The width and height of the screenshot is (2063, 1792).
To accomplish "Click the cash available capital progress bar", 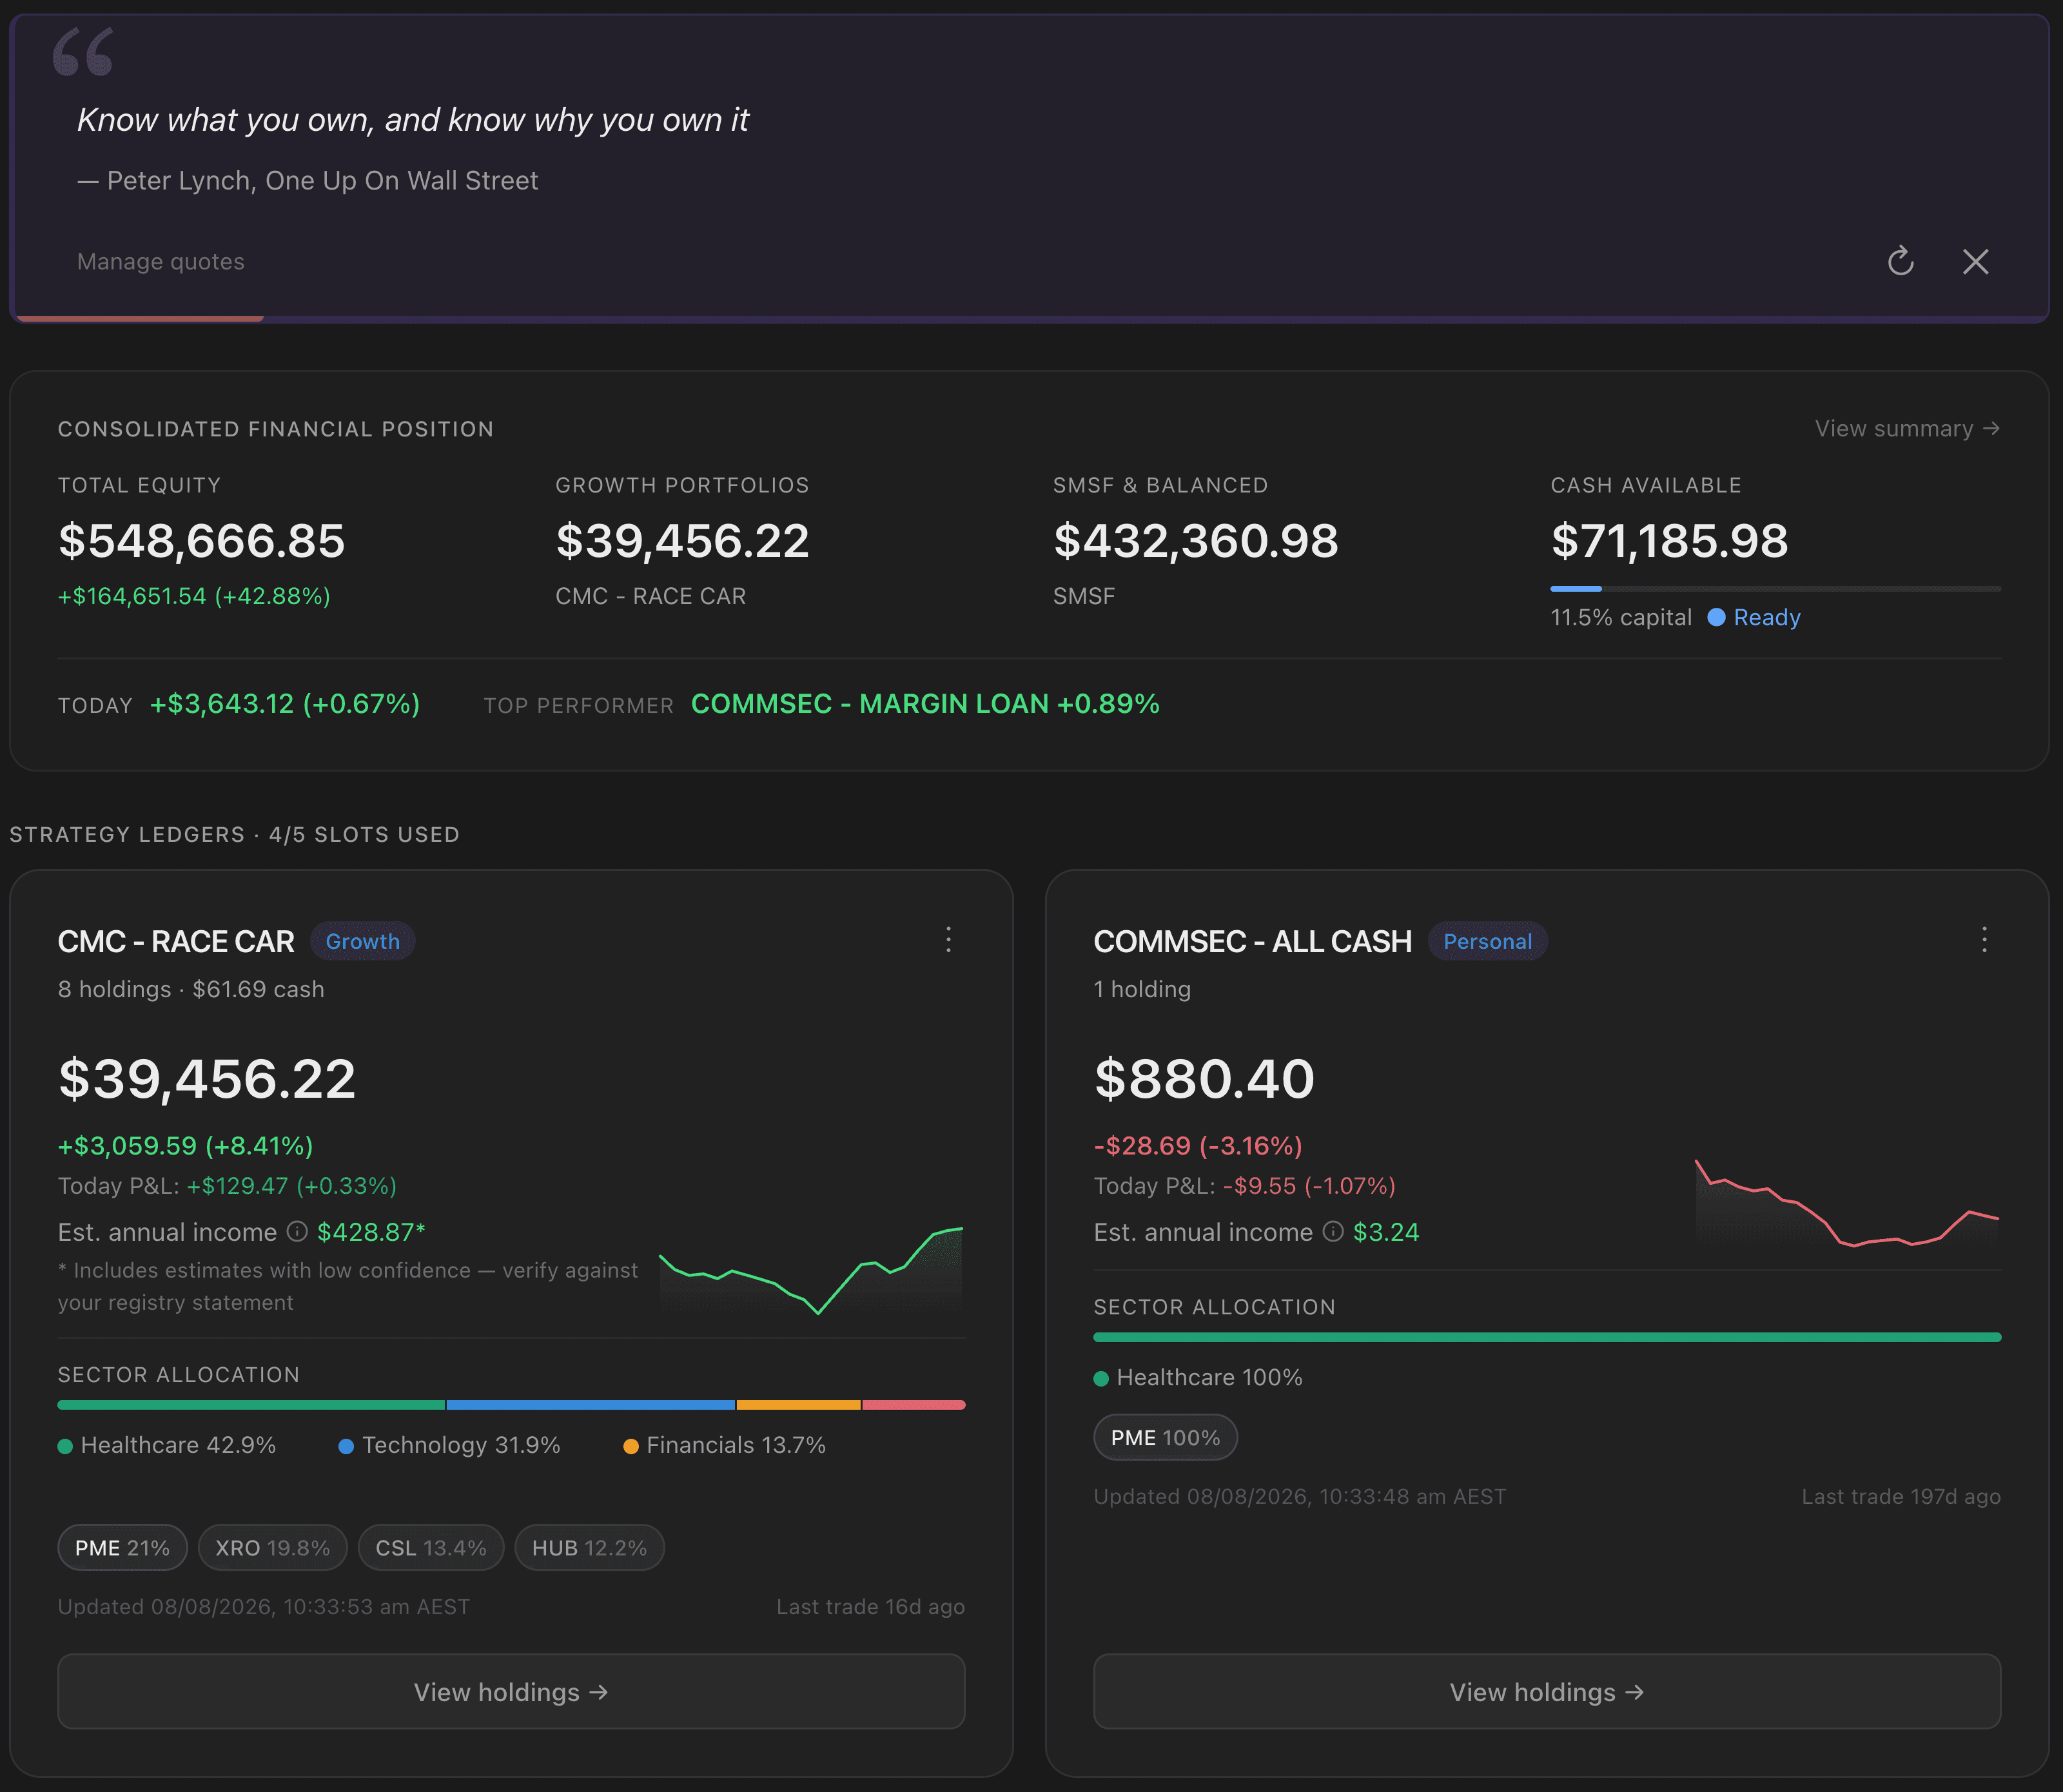I will 1775,589.
